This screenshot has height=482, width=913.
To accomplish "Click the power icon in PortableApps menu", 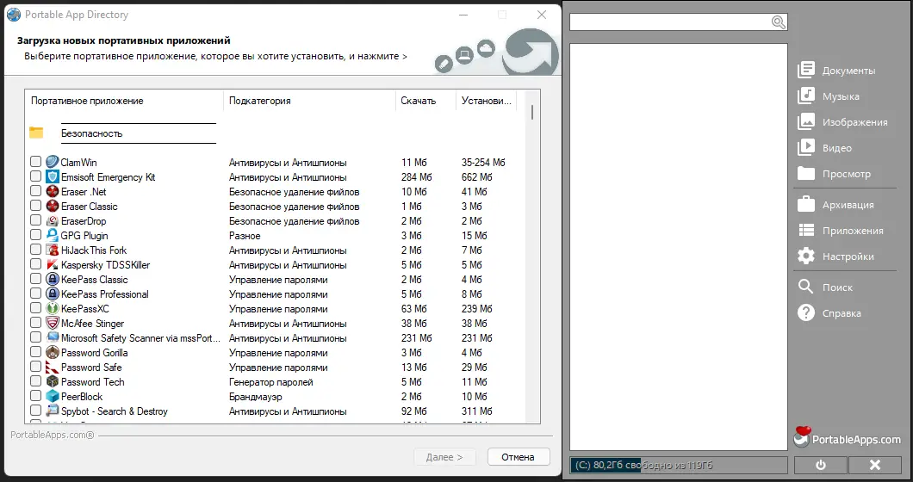I will (x=821, y=465).
